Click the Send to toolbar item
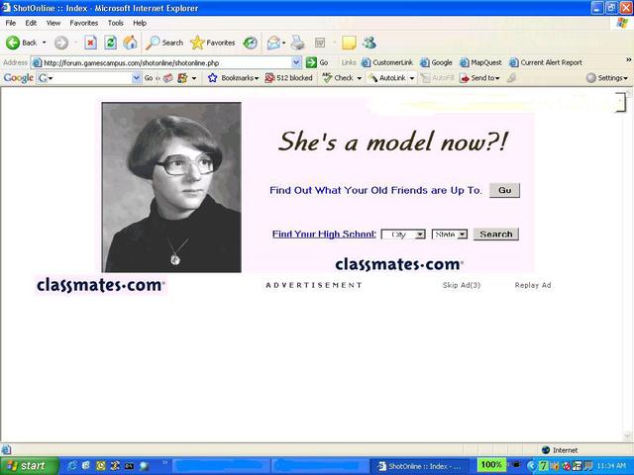Viewport: 634px width, 475px height. tap(479, 78)
